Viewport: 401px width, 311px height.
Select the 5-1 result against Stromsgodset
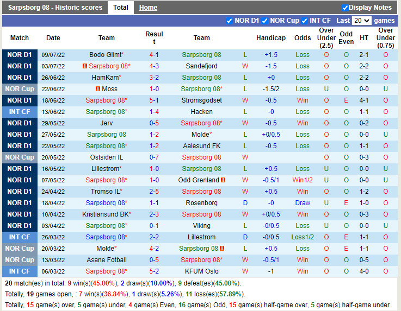[x=154, y=100]
